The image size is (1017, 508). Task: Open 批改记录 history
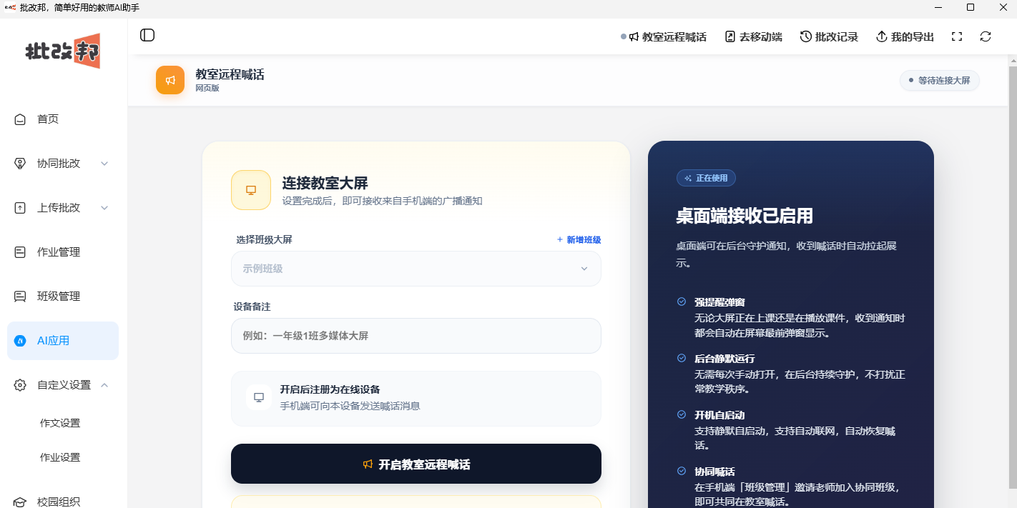pos(829,37)
